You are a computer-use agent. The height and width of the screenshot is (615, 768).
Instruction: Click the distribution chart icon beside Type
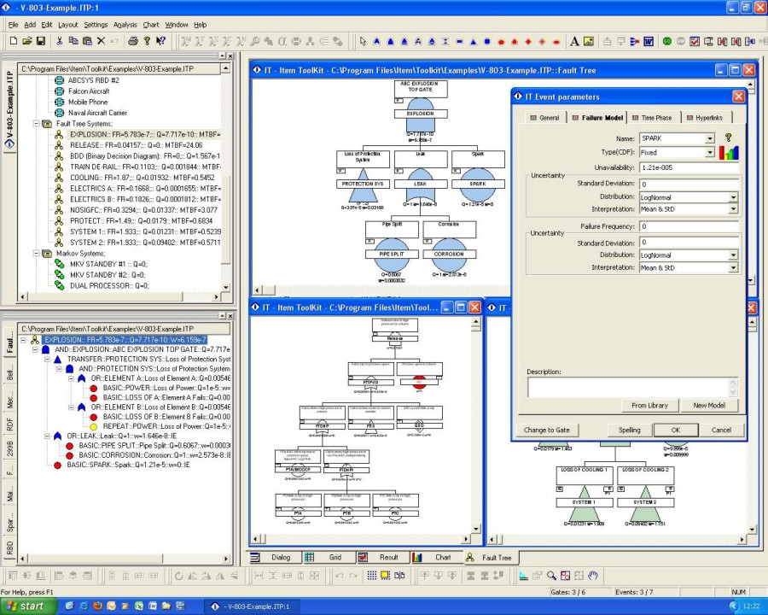pos(728,153)
